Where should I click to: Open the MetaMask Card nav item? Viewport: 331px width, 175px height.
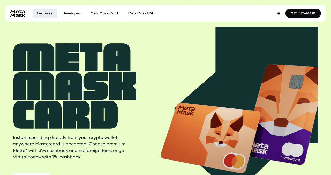tap(104, 13)
